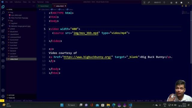Open the Source Control view
192x108 pixels.
click(x=3, y=19)
